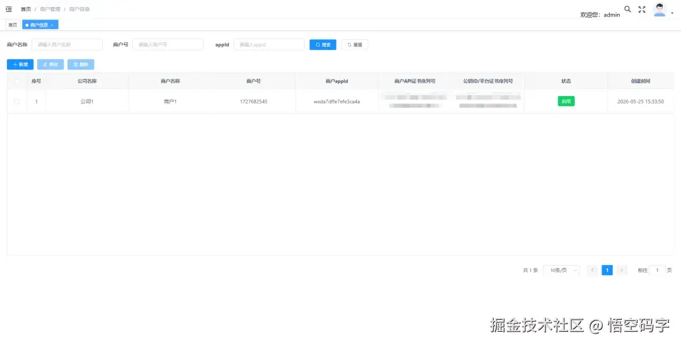Check the checkbox for row 公司1
This screenshot has height=345, width=681.
click(x=16, y=102)
